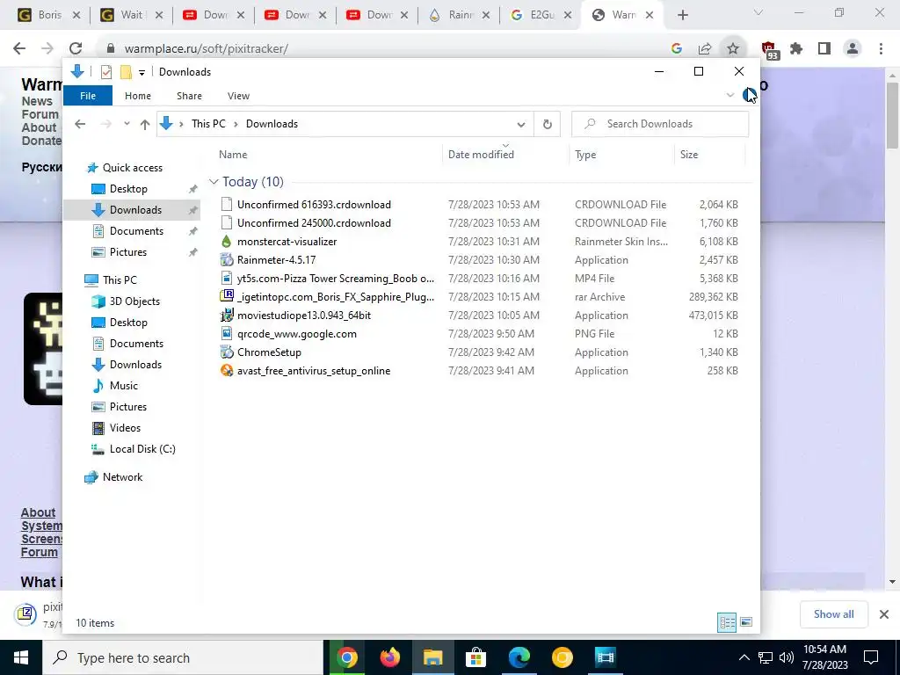Switch to large icons view layout button
This screenshot has width=900, height=675.
tap(746, 622)
